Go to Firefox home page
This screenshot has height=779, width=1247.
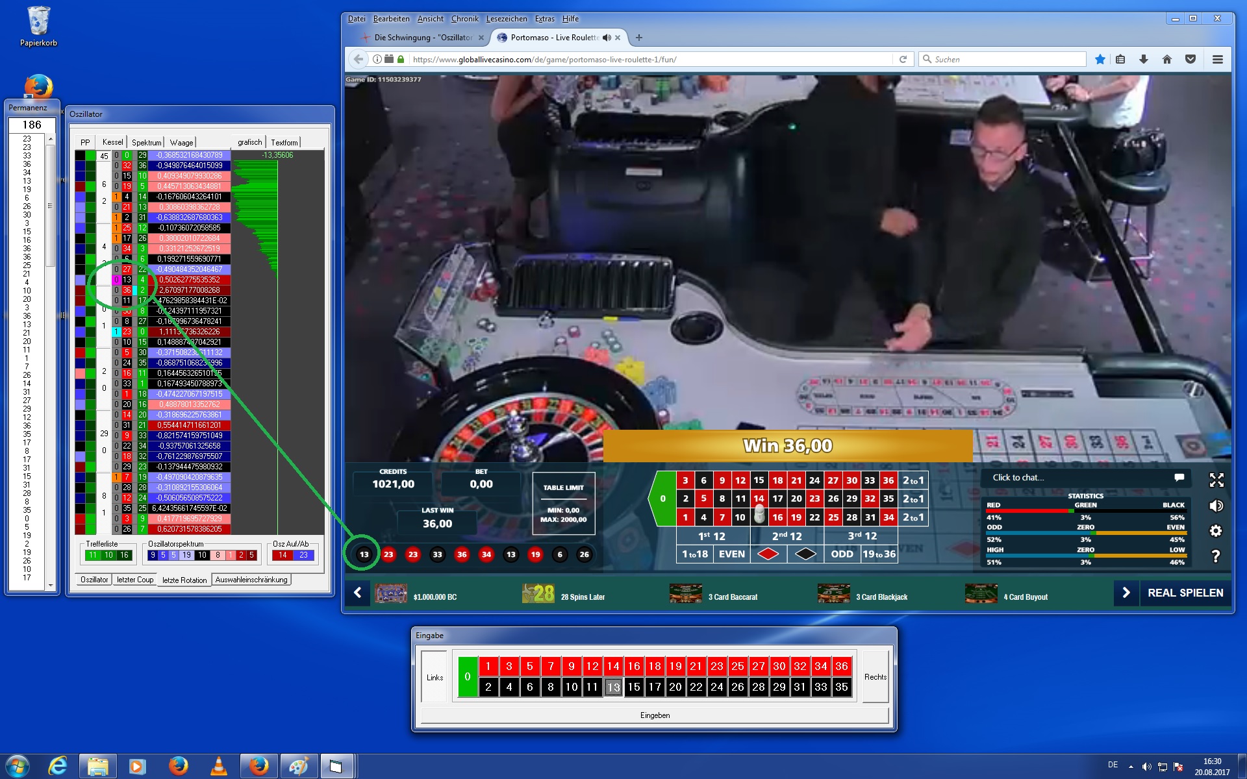coord(1167,59)
